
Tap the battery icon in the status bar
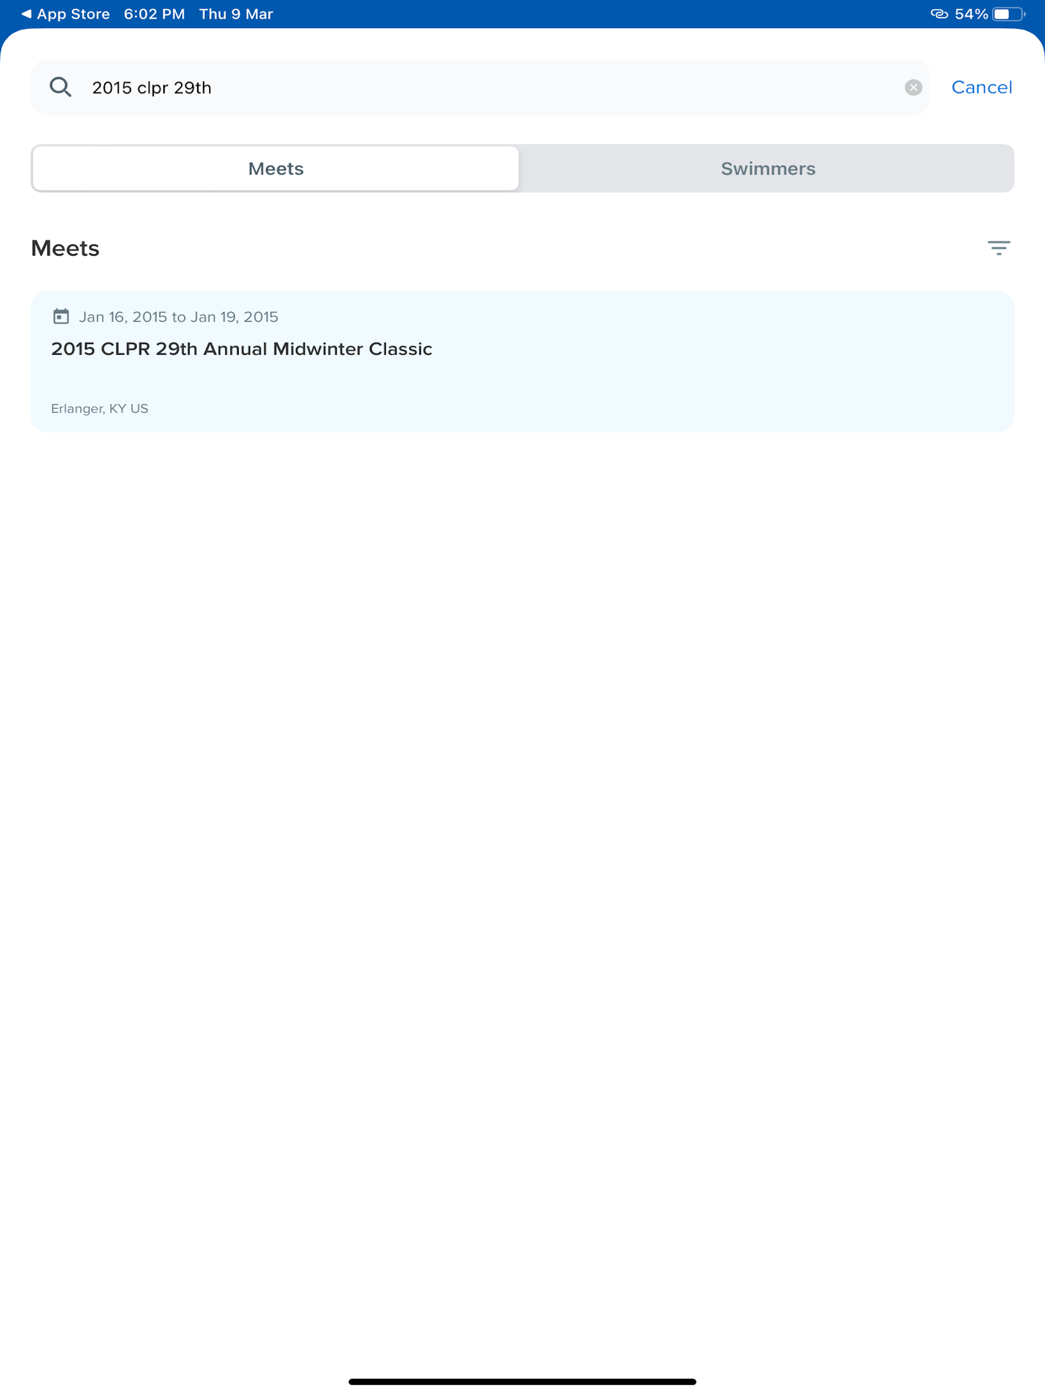click(1009, 14)
